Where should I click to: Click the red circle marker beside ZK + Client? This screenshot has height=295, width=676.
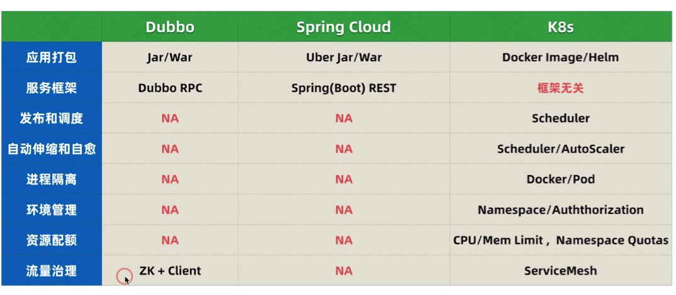tap(124, 275)
